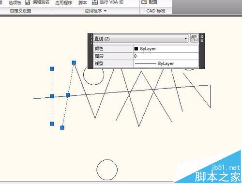Viewport: 242px width, 184px height.
Task: Close the quick properties panel
Action: 202,37
